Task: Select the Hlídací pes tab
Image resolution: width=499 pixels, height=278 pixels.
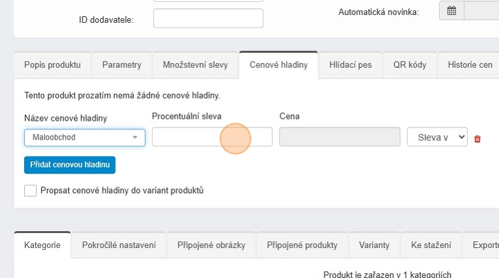Action: coord(350,65)
